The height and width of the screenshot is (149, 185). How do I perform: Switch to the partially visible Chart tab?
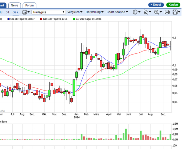(x=2, y=6)
